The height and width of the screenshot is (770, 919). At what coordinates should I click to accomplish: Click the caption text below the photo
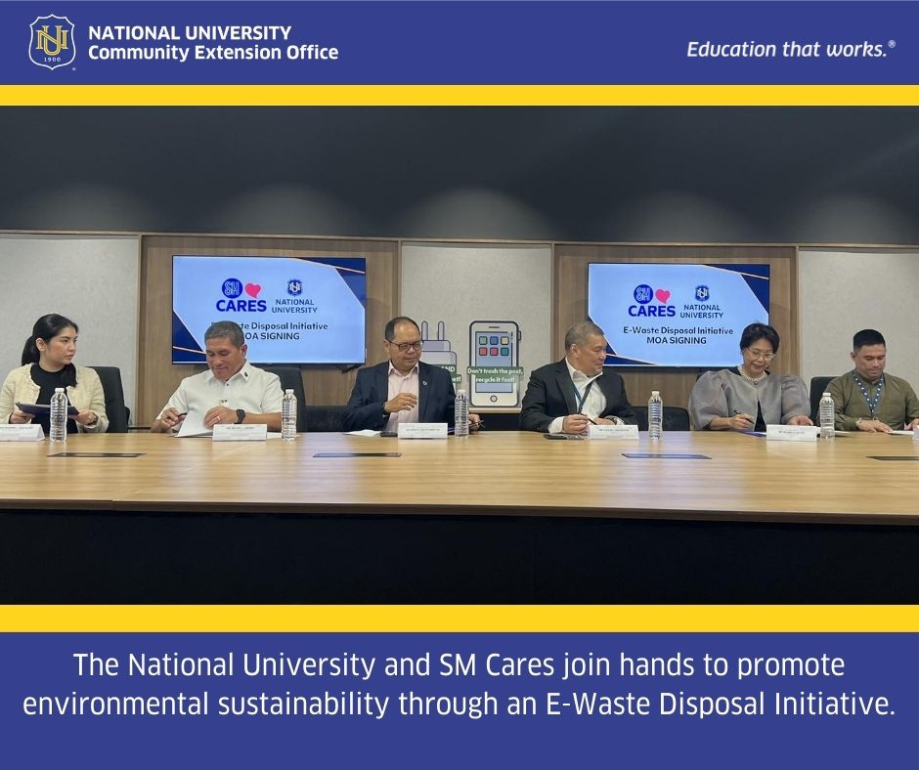point(459,685)
